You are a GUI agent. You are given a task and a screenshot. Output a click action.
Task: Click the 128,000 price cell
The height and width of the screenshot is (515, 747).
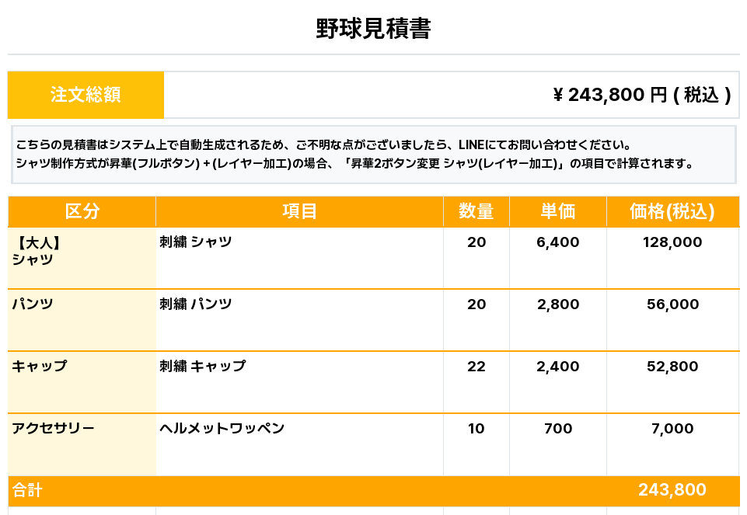(x=672, y=242)
